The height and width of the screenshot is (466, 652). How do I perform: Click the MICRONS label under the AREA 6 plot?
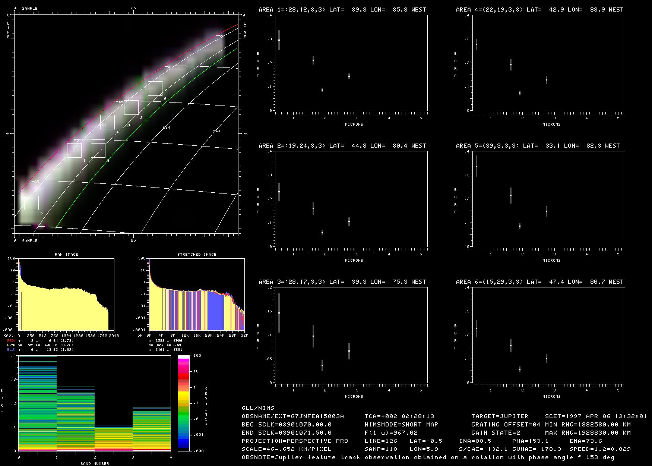[551, 397]
